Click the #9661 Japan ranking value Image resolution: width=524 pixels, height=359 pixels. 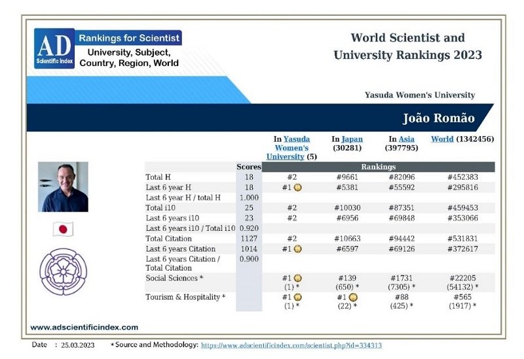pyautogui.click(x=347, y=177)
